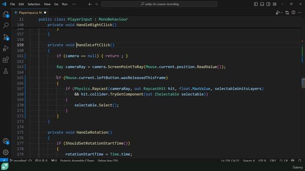Open the File menu
The height and width of the screenshot is (171, 305).
tap(12, 4)
